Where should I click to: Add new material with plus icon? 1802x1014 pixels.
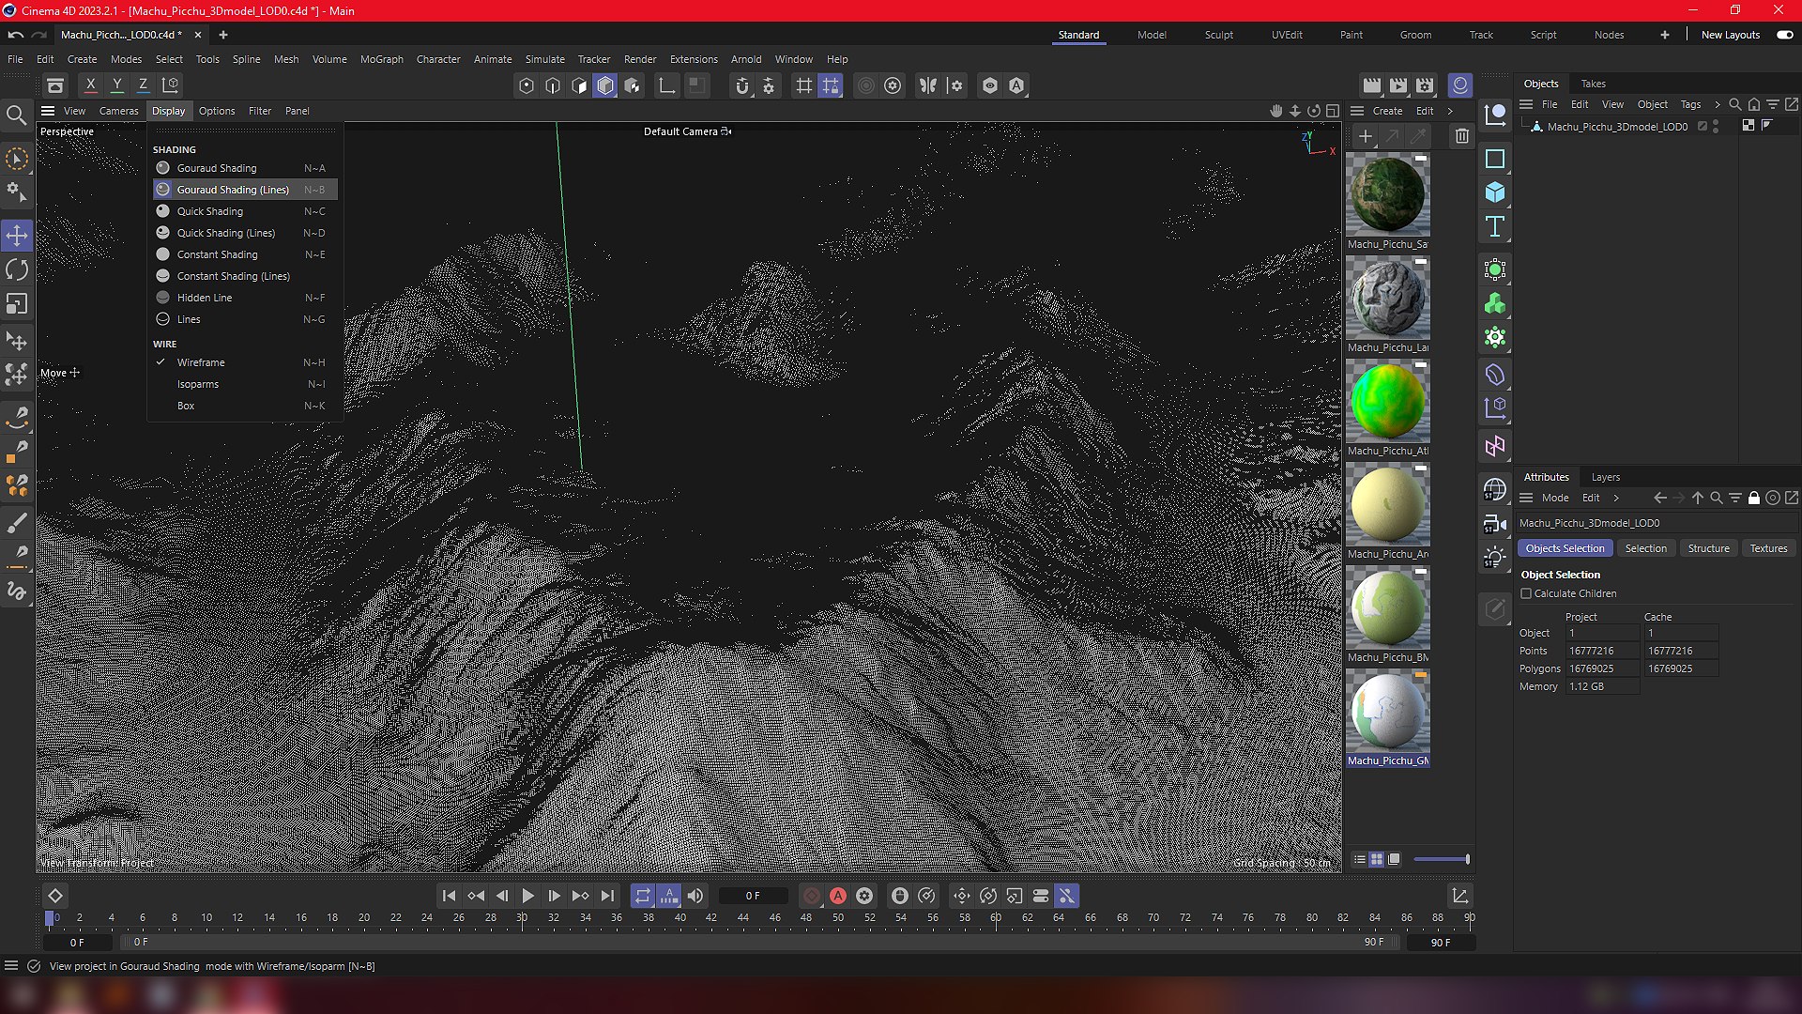(x=1366, y=137)
